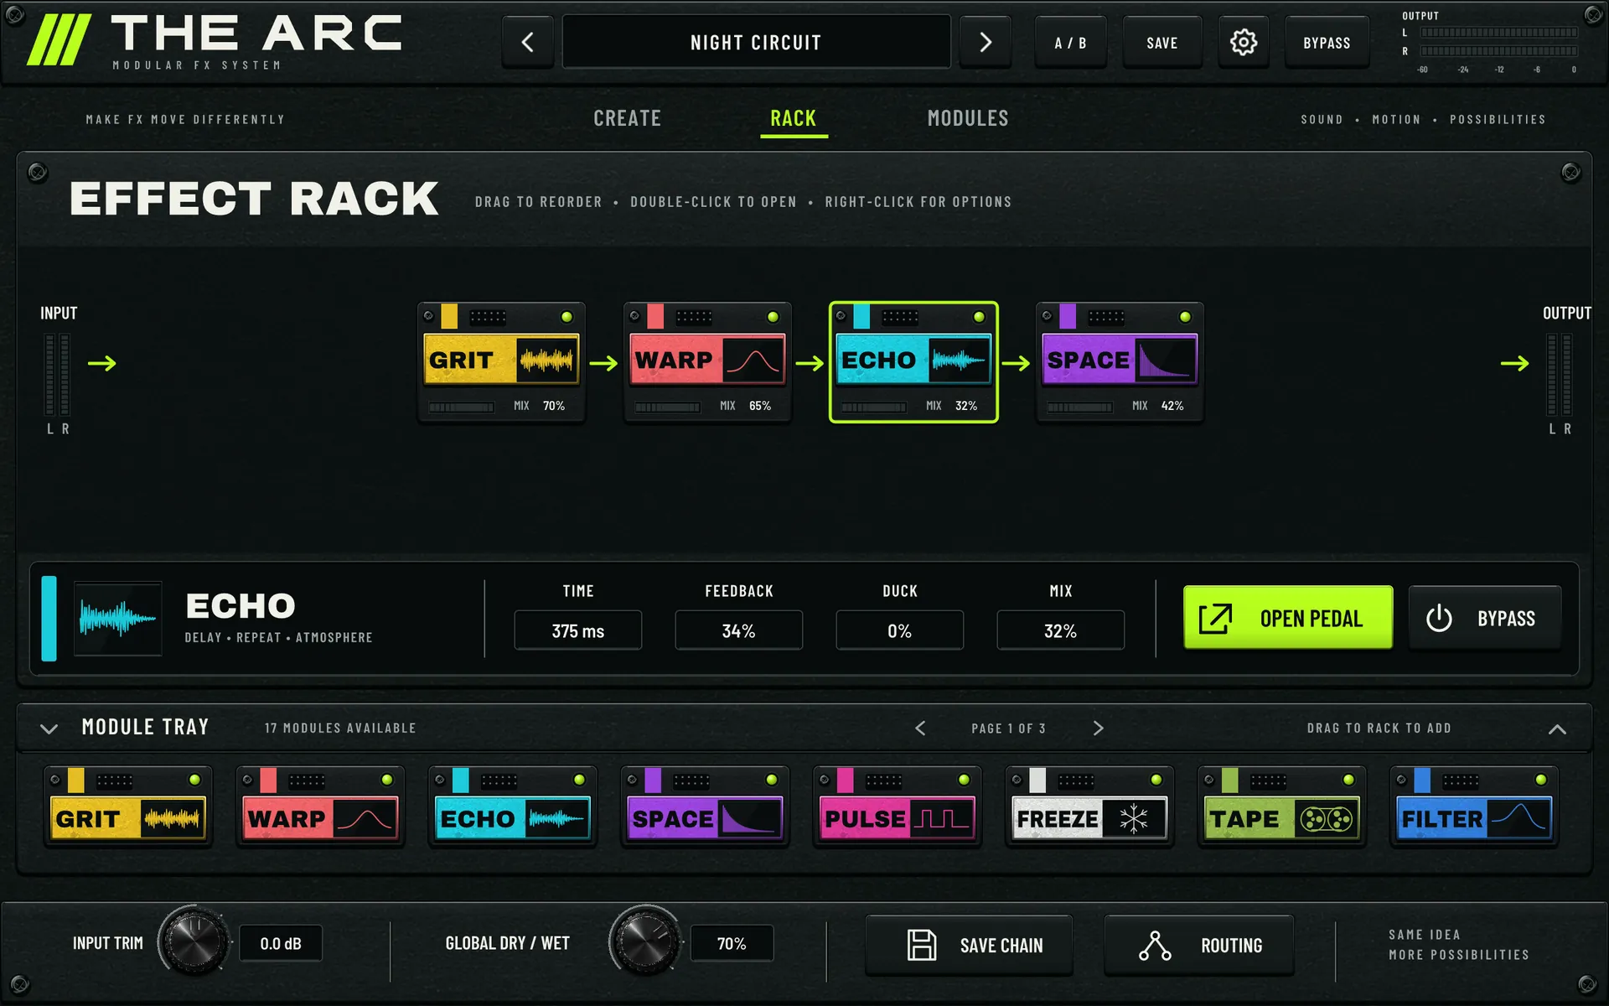This screenshot has height=1006, width=1609.
Task: Go to next module tray page
Action: (x=1098, y=729)
